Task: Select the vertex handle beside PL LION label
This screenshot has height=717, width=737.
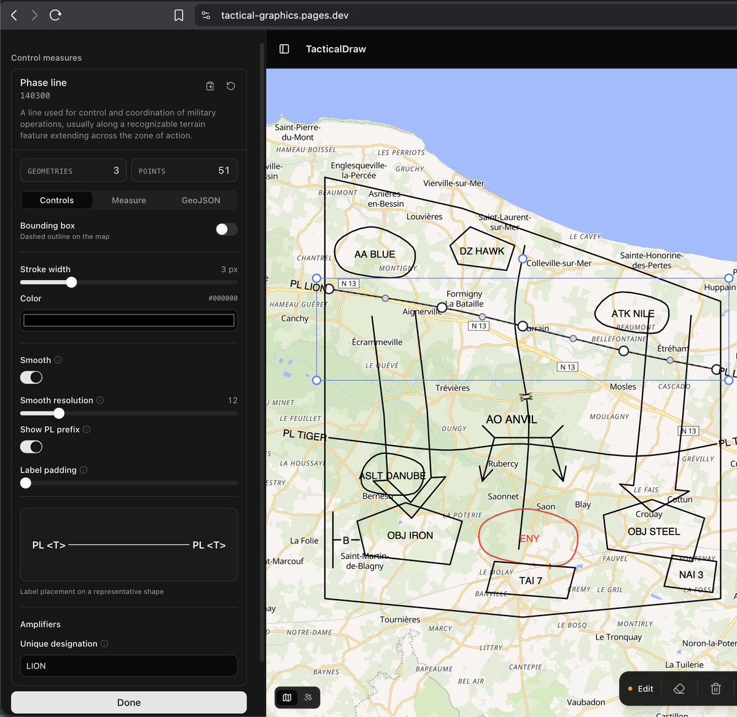Action: click(329, 289)
